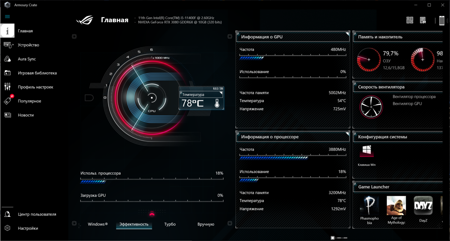Launch Phasmophobia from Game Launcher
The width and height of the screenshot is (450, 241).
point(369,210)
